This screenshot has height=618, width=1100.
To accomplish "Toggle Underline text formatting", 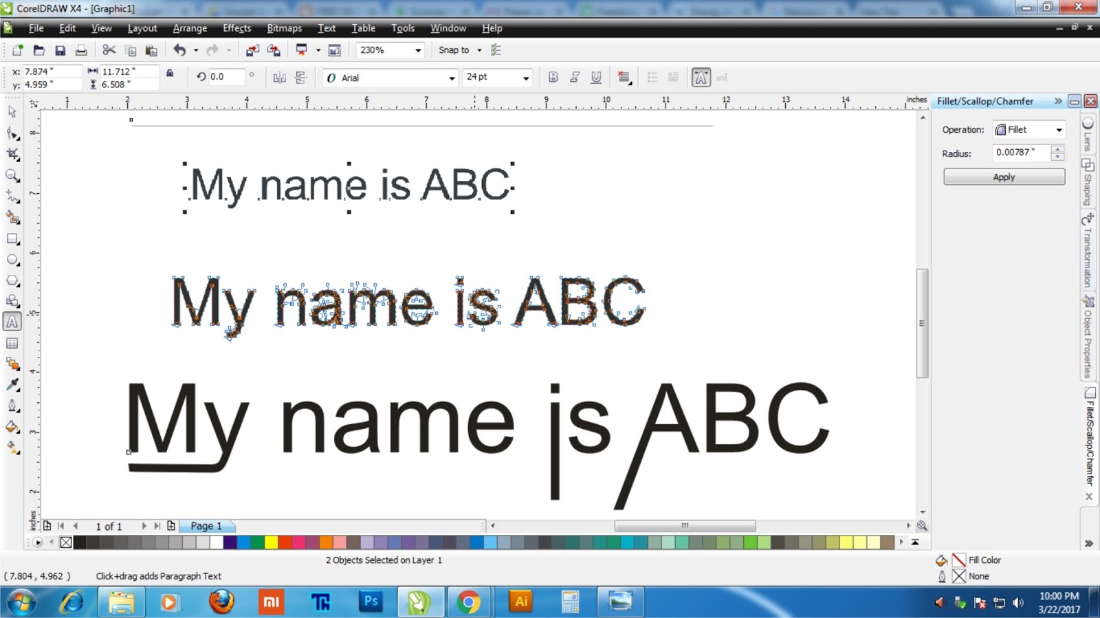I will pyautogui.click(x=596, y=78).
